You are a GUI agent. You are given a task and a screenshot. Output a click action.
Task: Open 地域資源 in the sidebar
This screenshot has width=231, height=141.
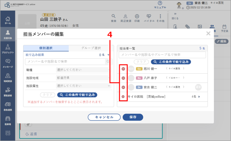[x=7, y=78]
